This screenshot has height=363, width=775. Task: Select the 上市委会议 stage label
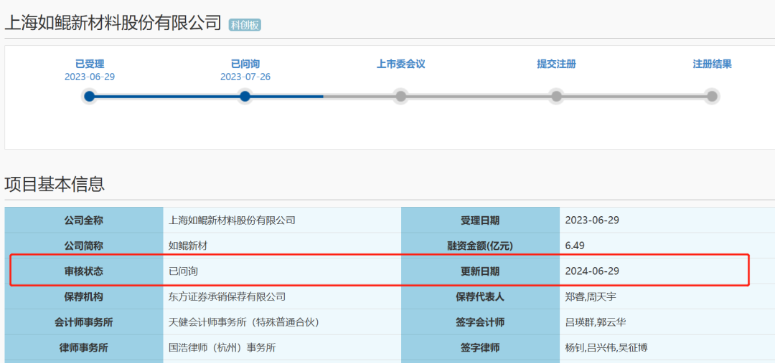tap(401, 64)
